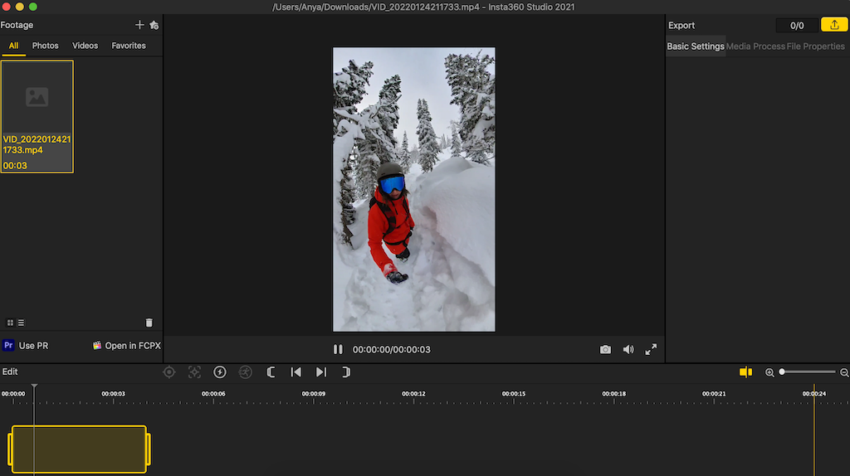Jump to the previous frame marker

[296, 372]
